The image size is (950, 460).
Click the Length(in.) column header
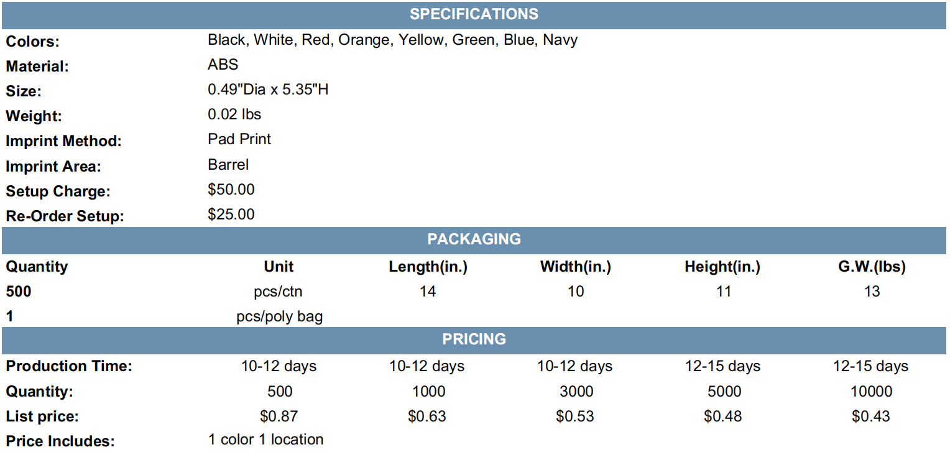point(428,267)
